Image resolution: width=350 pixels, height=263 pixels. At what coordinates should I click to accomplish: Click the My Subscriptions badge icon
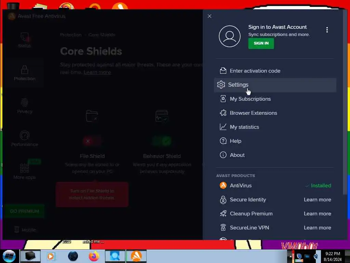(x=223, y=99)
